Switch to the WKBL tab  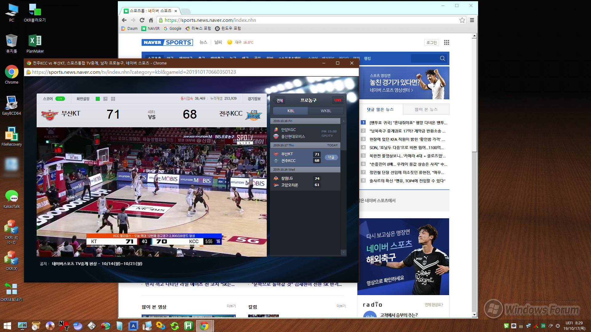(326, 111)
